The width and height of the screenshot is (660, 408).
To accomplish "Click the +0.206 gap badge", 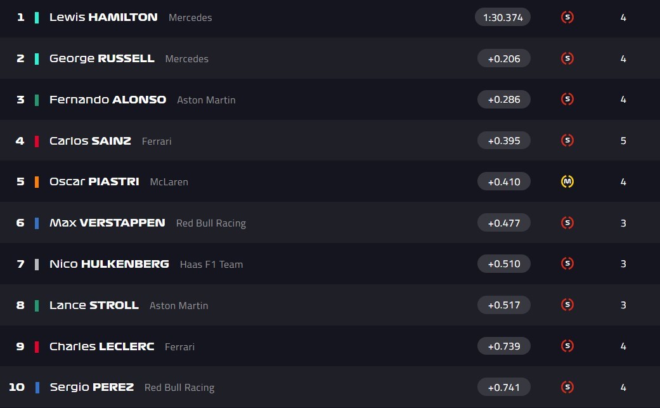I will pos(504,58).
